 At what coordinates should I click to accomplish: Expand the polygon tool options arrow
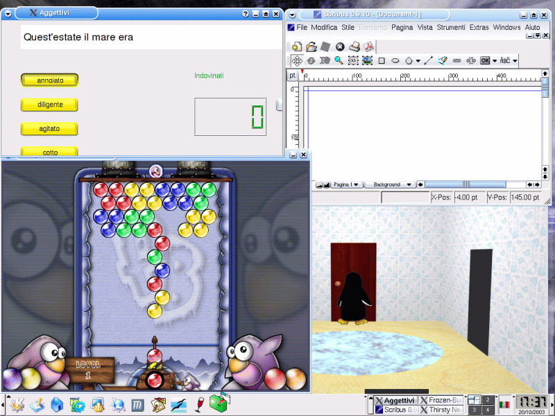(x=418, y=61)
